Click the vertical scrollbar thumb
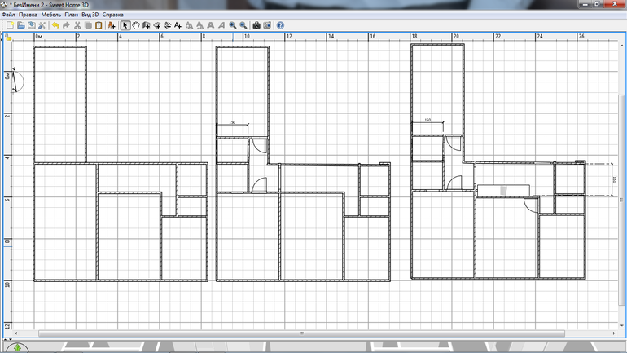Screen dimensions: 627x353 621,200
